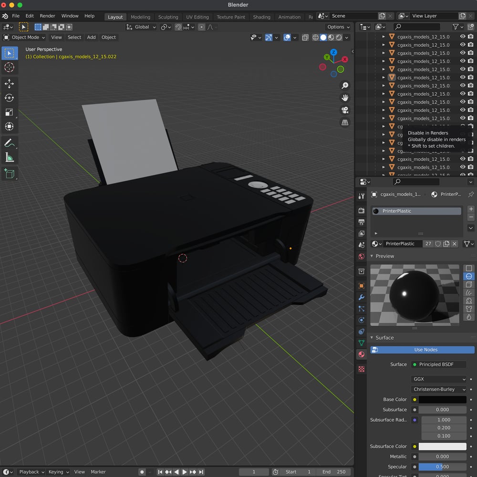Activate the Annotate tool
The image size is (477, 477).
click(10, 143)
